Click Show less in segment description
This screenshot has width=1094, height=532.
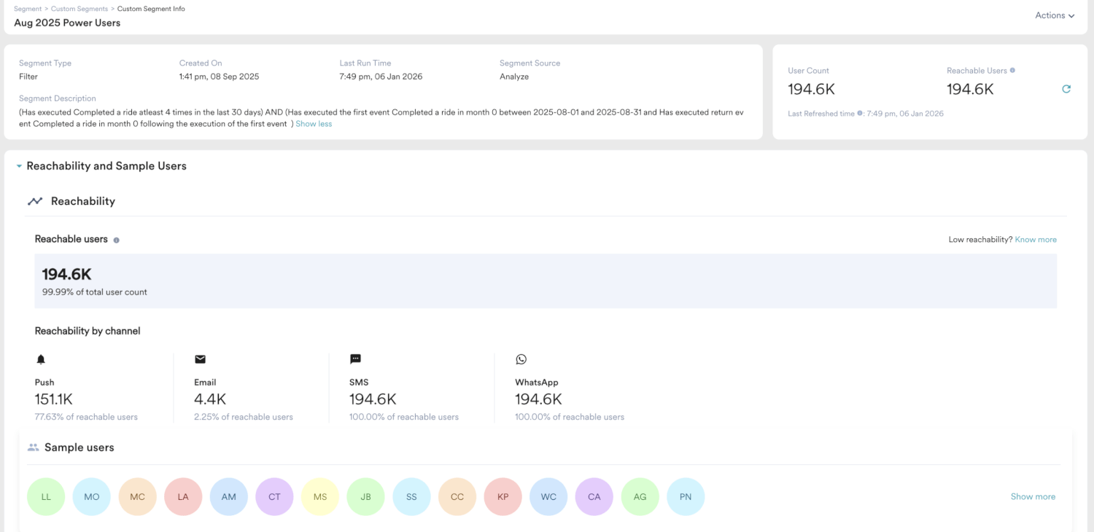pos(314,124)
